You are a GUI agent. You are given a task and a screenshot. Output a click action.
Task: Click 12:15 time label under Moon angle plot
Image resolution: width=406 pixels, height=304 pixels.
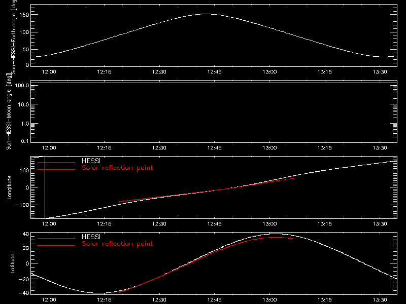(x=104, y=148)
